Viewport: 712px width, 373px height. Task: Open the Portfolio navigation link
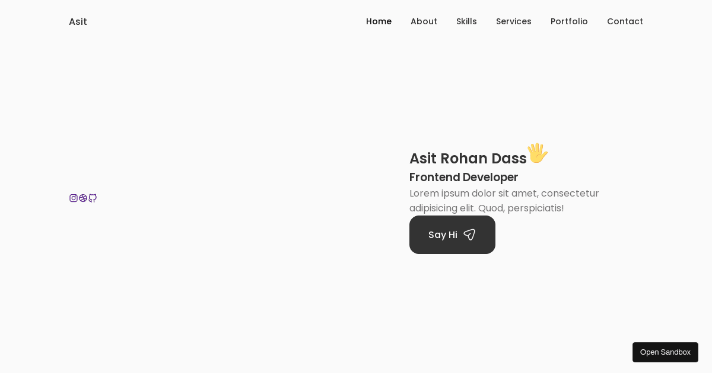tap(569, 21)
